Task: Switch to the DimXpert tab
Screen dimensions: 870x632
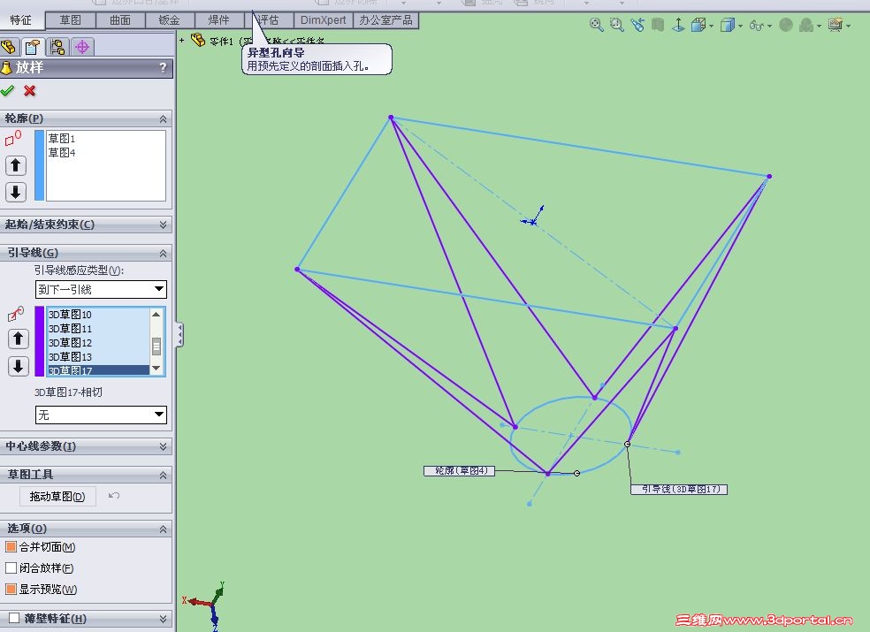Action: (323, 20)
